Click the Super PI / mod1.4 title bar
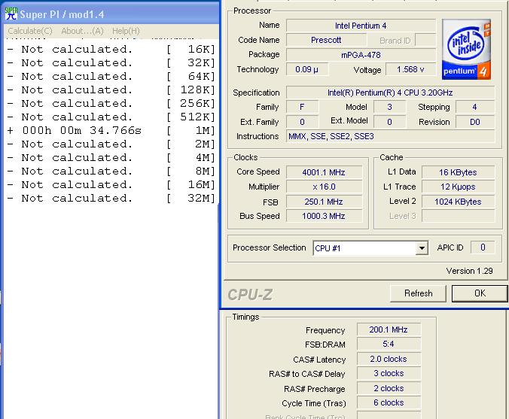Screen dimensions: 509x419 111,14
